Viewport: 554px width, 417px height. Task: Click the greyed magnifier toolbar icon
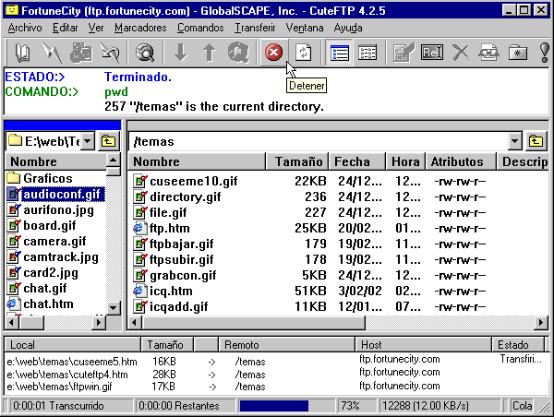tap(238, 53)
